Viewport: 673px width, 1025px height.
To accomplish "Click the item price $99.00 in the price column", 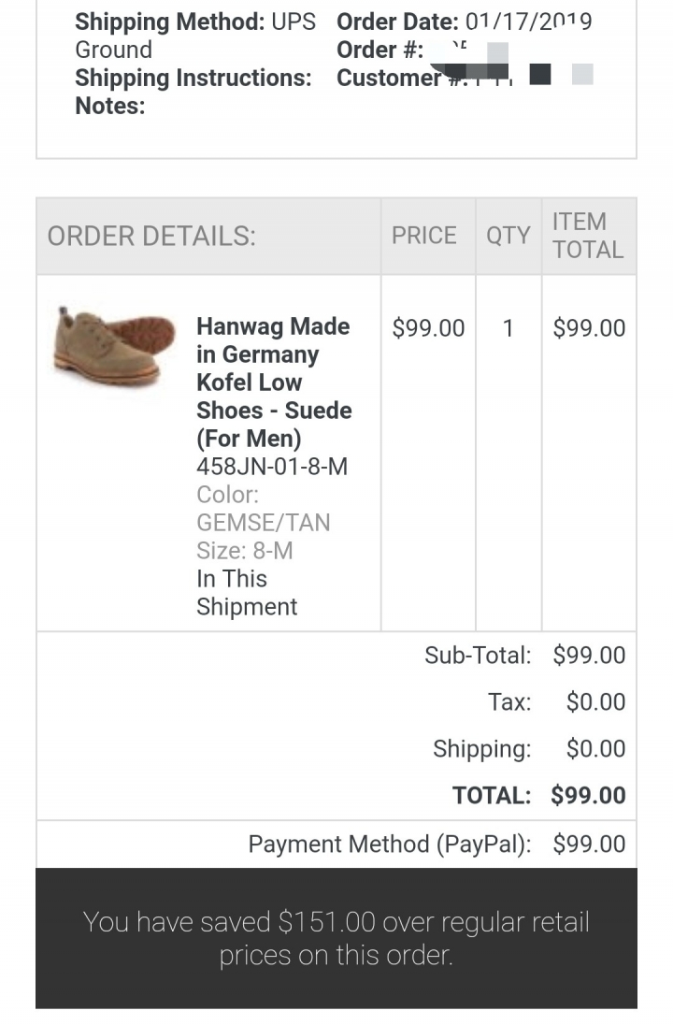I will point(429,327).
